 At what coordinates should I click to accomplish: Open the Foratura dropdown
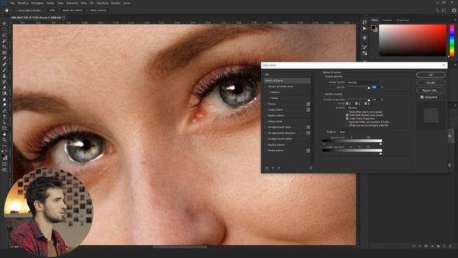tap(355, 107)
